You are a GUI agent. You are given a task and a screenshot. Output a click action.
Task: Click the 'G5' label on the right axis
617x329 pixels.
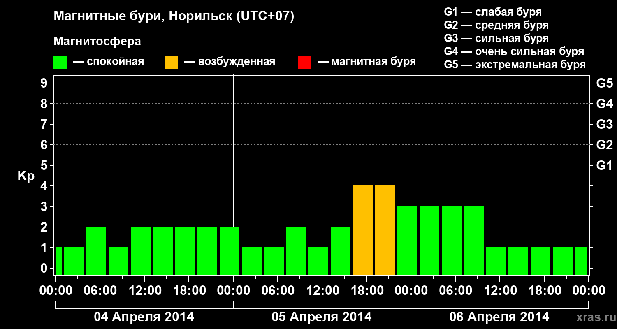tap(605, 83)
